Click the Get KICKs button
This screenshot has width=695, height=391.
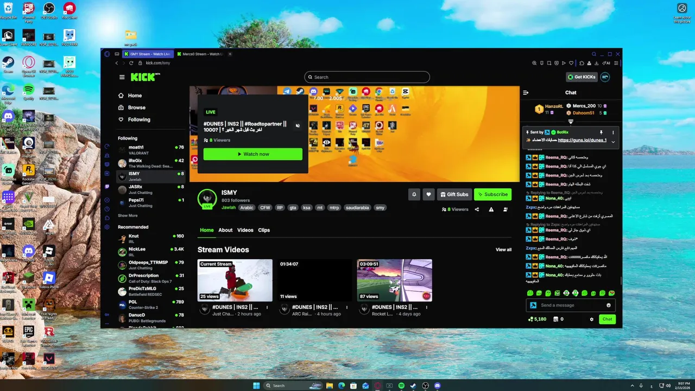coord(582,77)
